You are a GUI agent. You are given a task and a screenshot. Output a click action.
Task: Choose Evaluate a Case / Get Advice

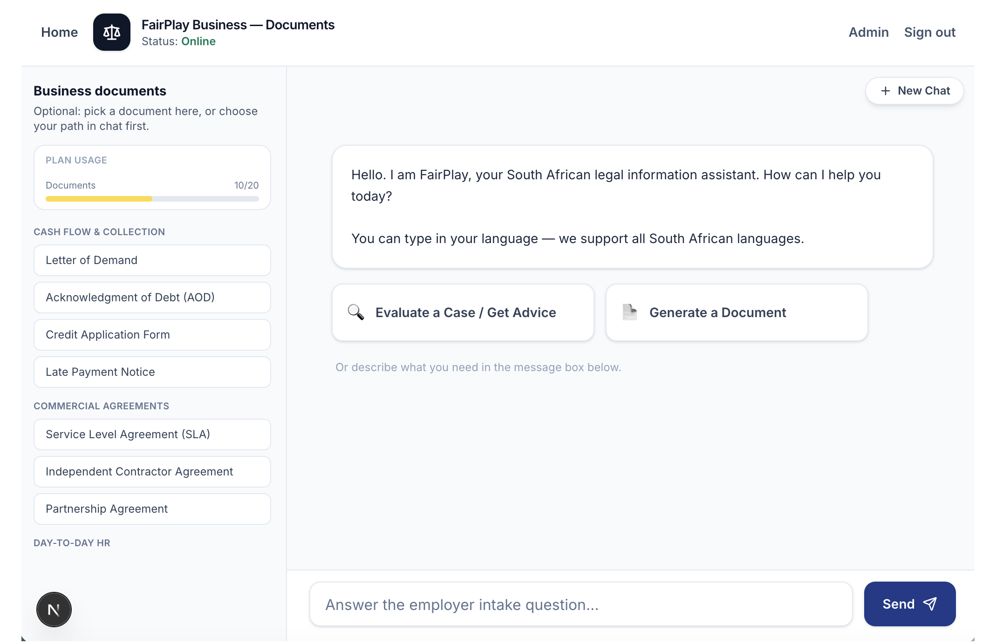pos(463,312)
